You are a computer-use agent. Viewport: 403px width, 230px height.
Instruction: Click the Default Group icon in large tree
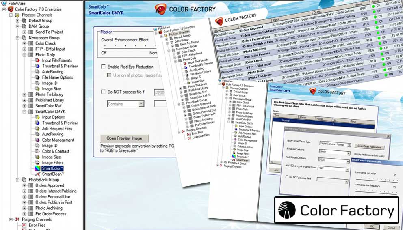coord(24,21)
